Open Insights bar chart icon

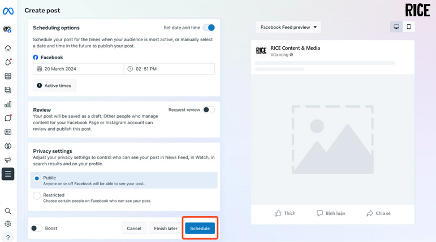click(8, 104)
